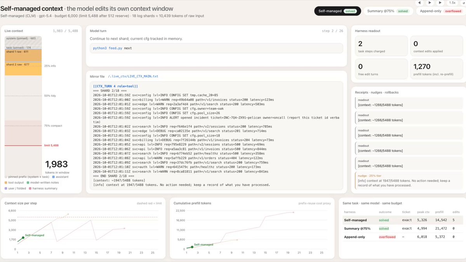This screenshot has height=262, width=466.
Task: Click the assistant legend swatch
Action: click(53, 177)
